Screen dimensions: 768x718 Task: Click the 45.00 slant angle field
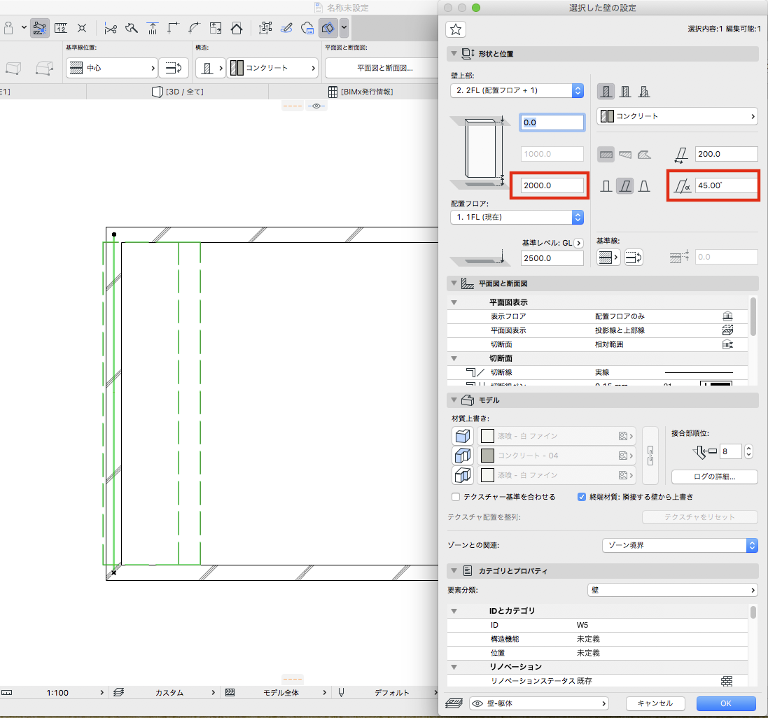[x=725, y=186]
